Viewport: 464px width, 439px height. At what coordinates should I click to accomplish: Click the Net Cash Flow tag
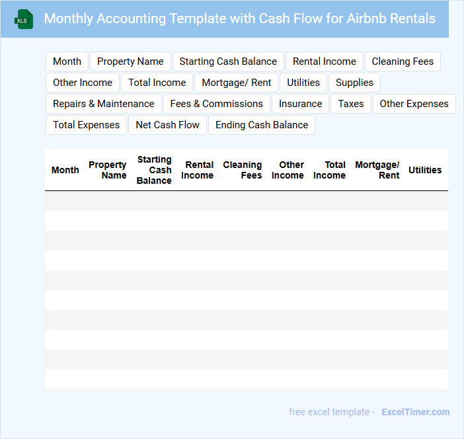pyautogui.click(x=168, y=125)
